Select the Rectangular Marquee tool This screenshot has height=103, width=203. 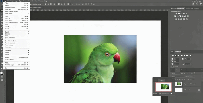2,13
